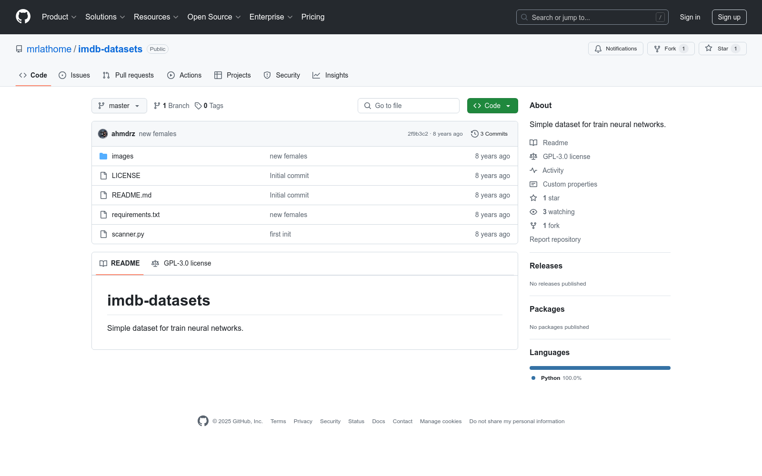Click the Sign in link

(690, 17)
